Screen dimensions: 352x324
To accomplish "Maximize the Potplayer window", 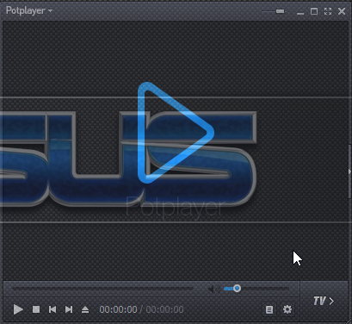I will click(x=314, y=11).
